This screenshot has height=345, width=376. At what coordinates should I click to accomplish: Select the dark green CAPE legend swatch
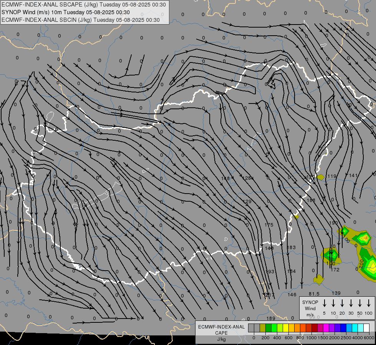click(x=268, y=328)
